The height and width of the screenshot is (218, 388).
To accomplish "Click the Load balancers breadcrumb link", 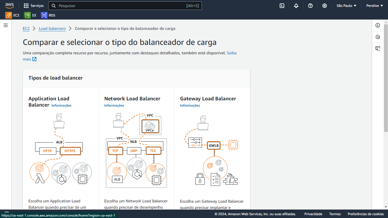I will (52, 28).
